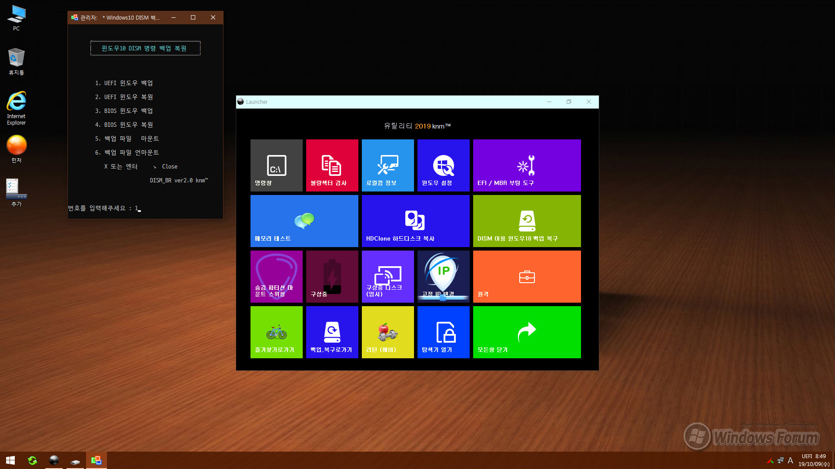The height and width of the screenshot is (469, 835).
Task: Click the network icon in system tray
Action: 781,460
